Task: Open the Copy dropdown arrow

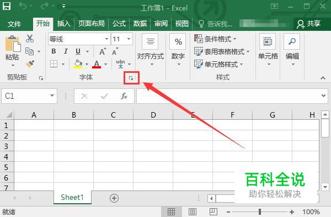Action: (x=39, y=51)
